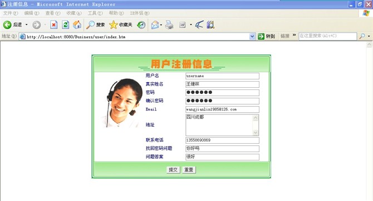373x201 pixels.
Task: Open the Edit (编辑) menu
Action: [32, 13]
